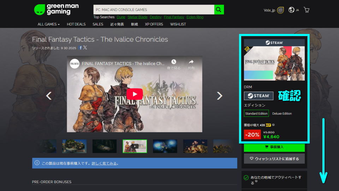
Task: Click the Volx_jp user avatar badge
Action: pos(280,10)
